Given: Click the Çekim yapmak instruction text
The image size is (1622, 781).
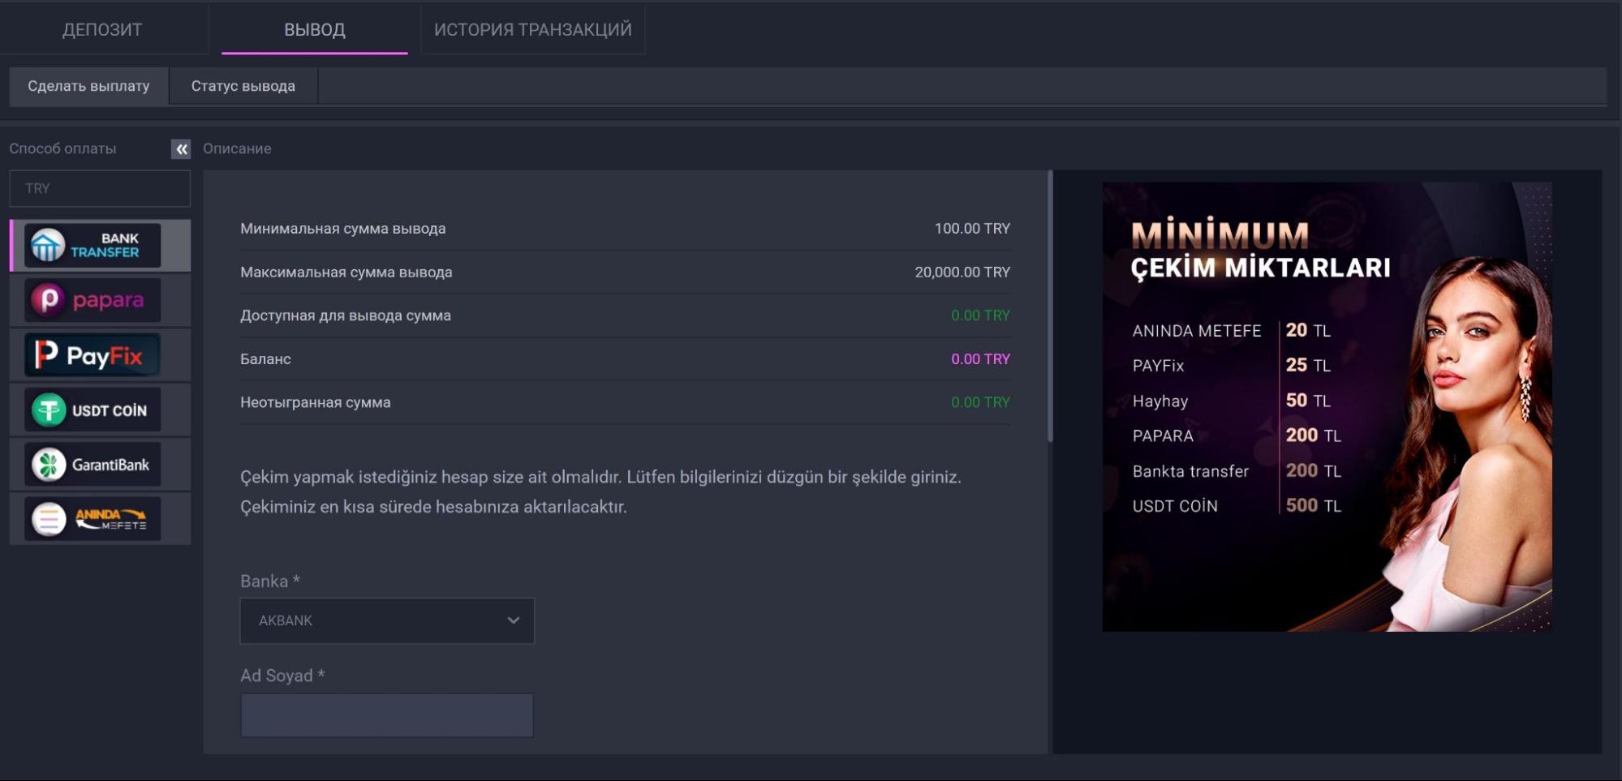Looking at the screenshot, I should tap(600, 491).
